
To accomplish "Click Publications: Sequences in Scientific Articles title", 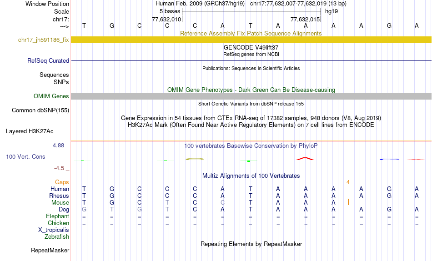I will coord(251,68).
